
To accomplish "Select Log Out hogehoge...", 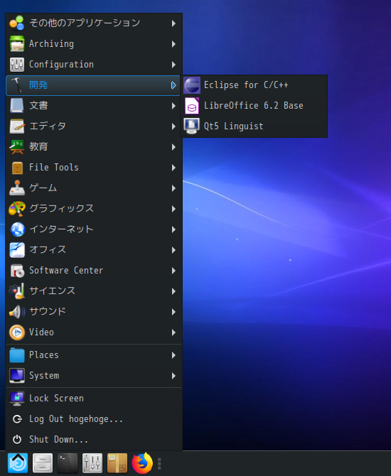I will [94, 419].
